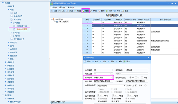Toggle the 附件 checkbox
178x104 pixels.
click(126, 101)
